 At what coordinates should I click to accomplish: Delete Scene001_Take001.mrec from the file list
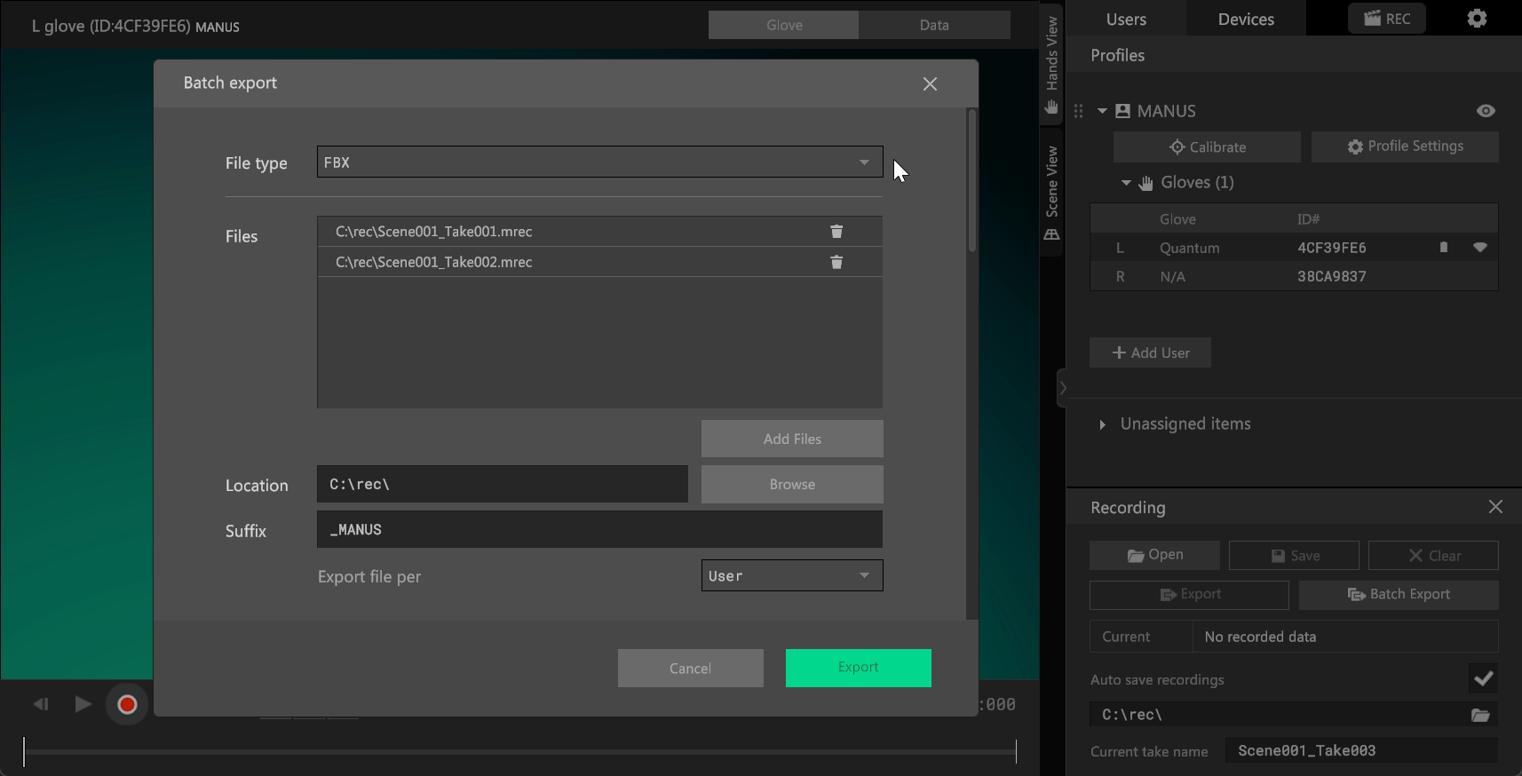coord(836,232)
